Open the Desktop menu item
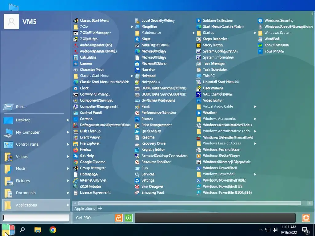 click(x=36, y=120)
